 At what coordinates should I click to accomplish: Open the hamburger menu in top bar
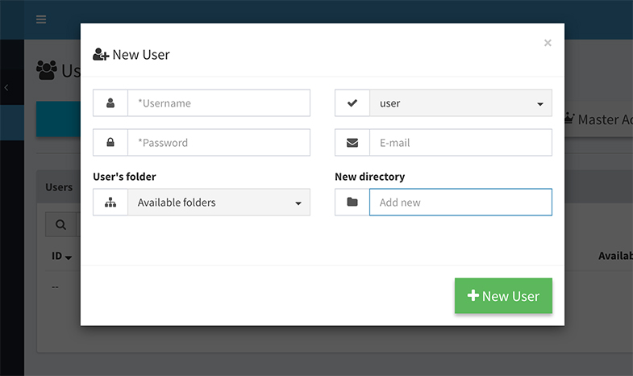tap(41, 19)
